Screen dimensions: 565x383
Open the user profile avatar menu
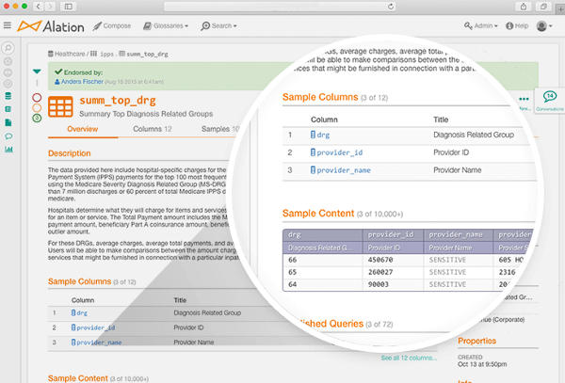pyautogui.click(x=544, y=26)
